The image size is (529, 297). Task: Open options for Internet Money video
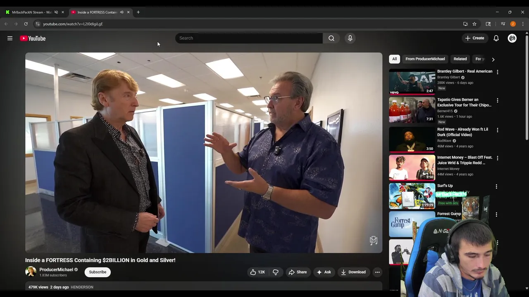coord(497,158)
